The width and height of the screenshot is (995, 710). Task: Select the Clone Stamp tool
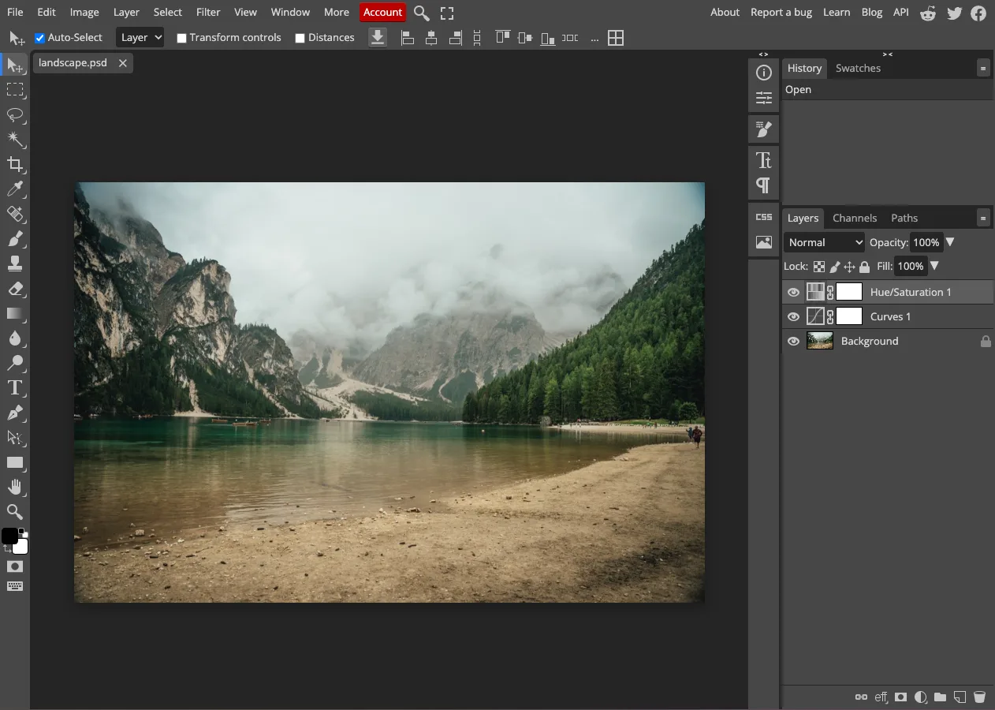click(x=15, y=263)
